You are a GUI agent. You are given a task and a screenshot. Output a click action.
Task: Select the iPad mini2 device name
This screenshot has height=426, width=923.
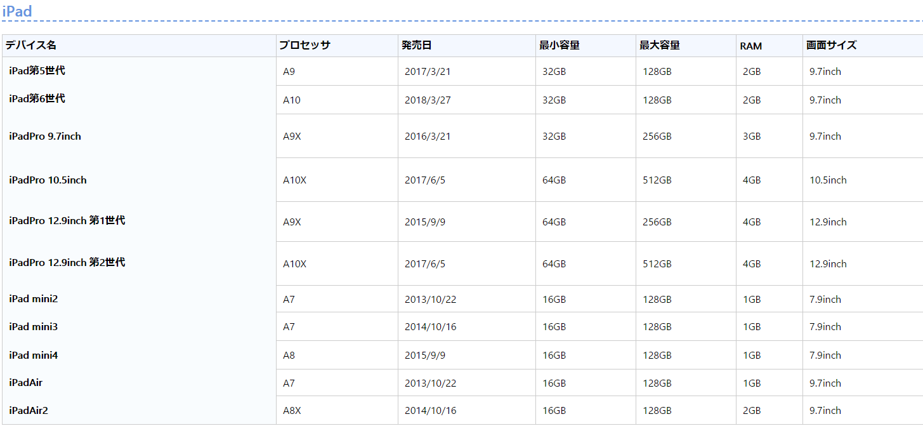click(34, 298)
